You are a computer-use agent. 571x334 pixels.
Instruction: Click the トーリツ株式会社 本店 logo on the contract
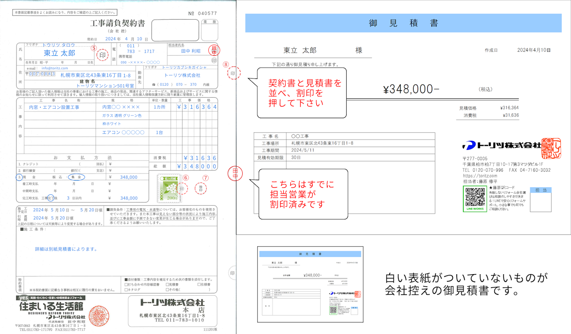pos(172,302)
